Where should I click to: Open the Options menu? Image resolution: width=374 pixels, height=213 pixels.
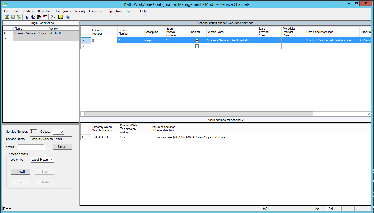[x=131, y=11]
